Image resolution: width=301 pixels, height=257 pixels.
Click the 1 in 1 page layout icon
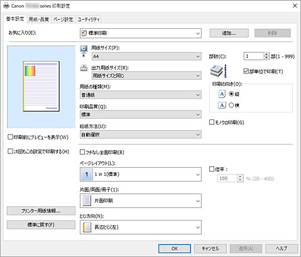coord(87,174)
